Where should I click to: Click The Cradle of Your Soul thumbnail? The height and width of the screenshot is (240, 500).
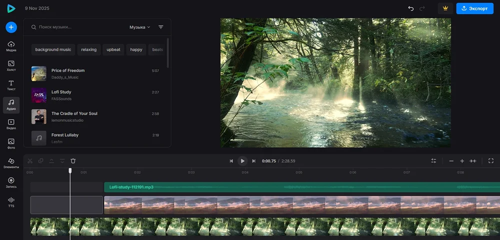39,117
